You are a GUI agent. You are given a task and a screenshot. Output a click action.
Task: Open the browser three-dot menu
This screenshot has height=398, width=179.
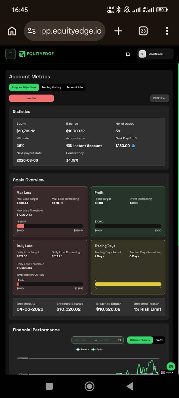tap(167, 31)
